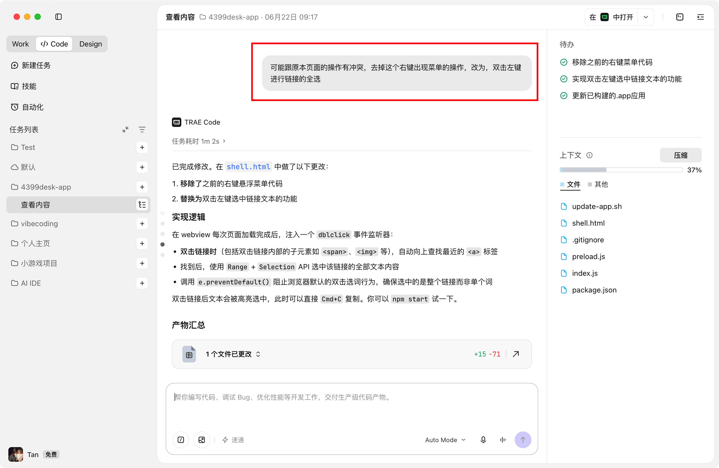
Task: Start voice input with microphone icon
Action: point(483,440)
